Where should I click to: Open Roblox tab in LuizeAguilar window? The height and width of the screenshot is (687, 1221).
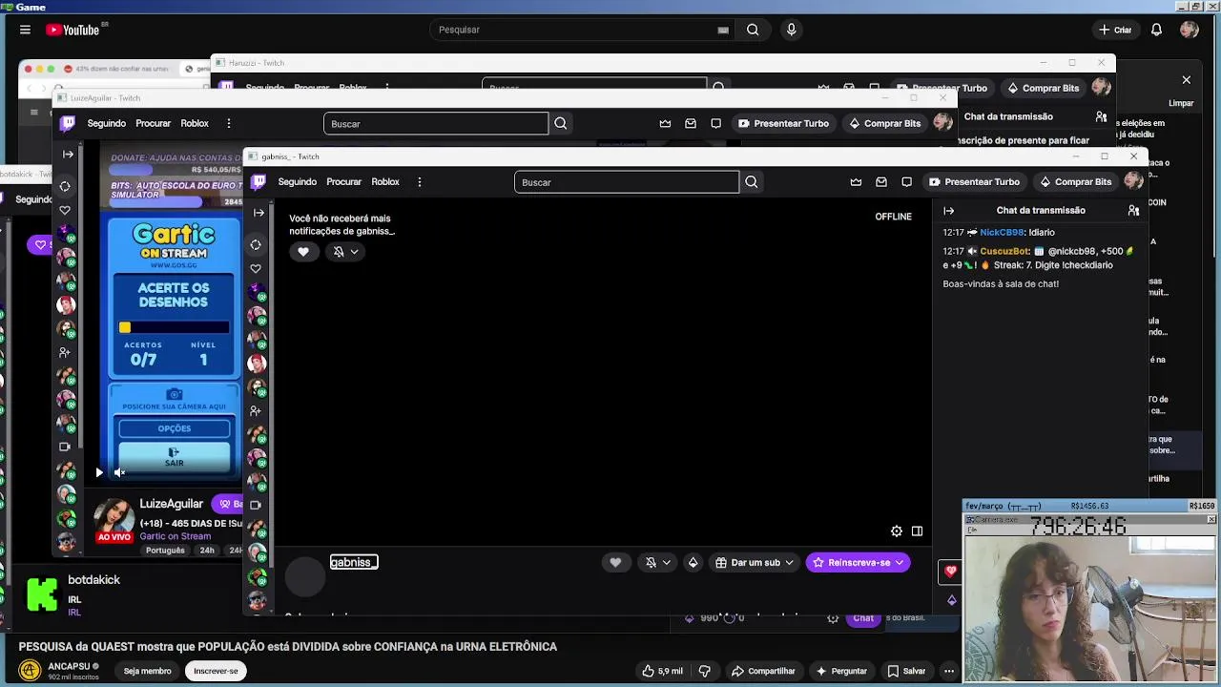(195, 123)
